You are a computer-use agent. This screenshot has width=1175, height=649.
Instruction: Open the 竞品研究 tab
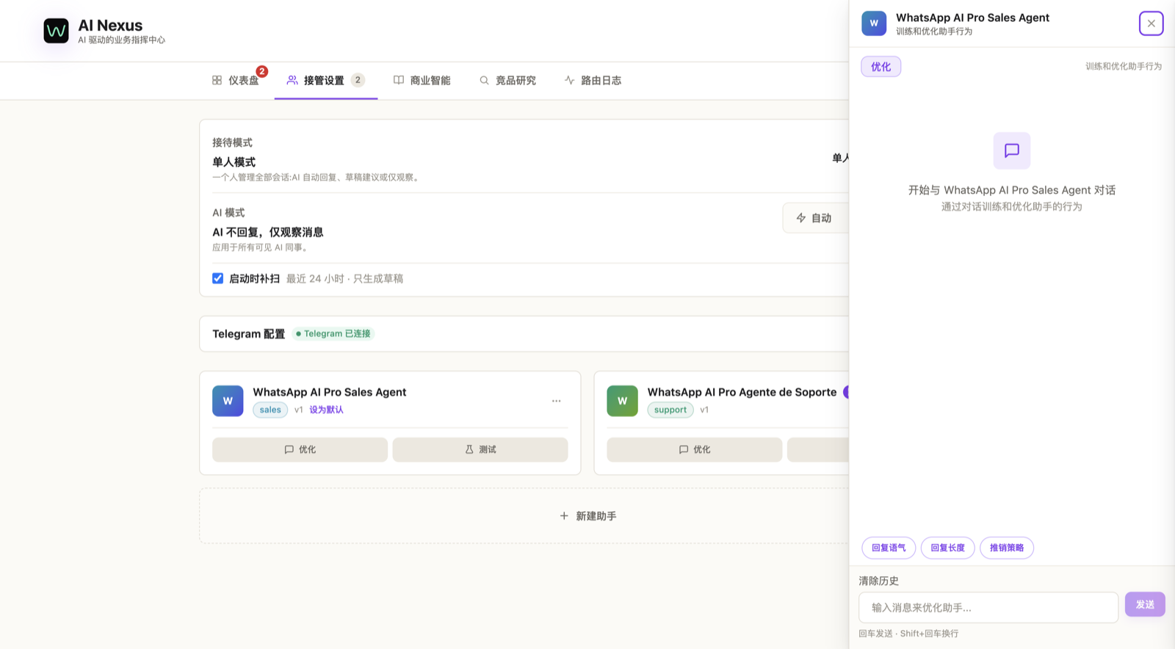507,80
